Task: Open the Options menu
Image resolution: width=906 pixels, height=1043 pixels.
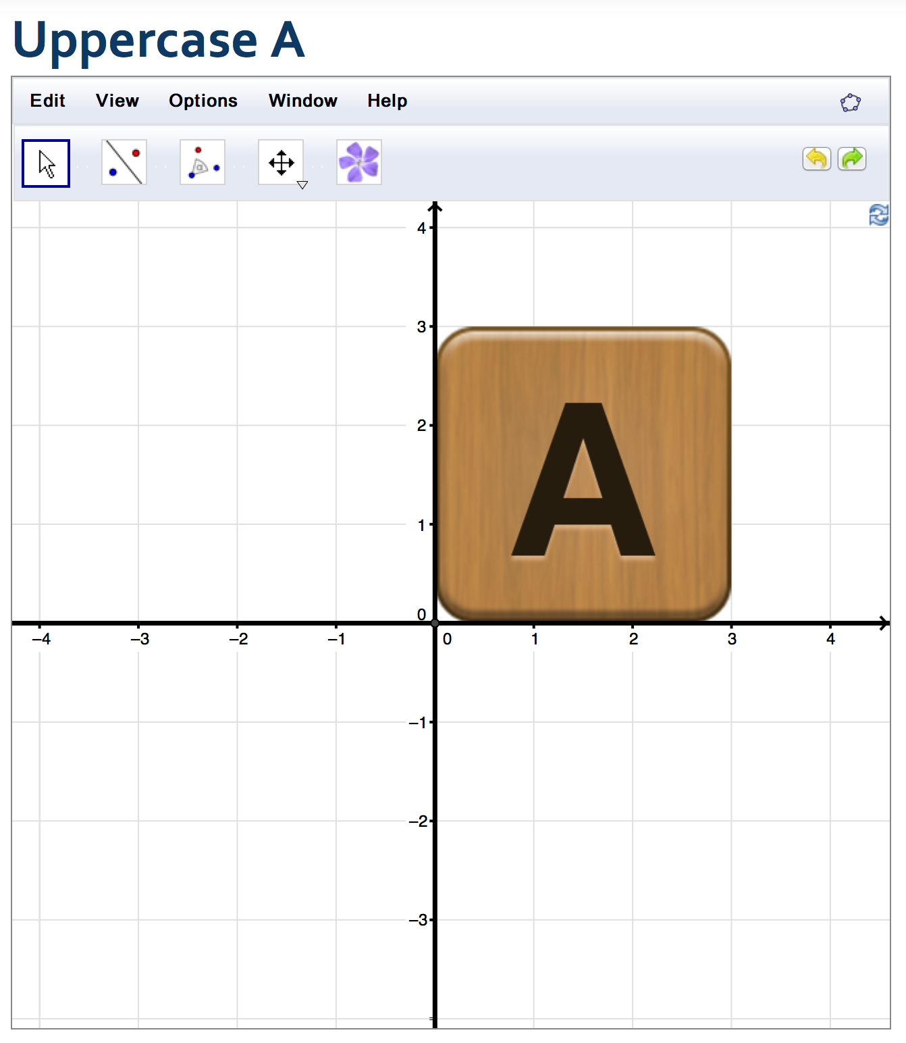Action: coord(203,100)
